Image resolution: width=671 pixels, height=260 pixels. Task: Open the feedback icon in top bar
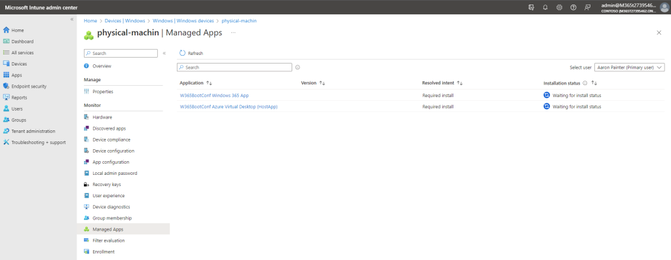click(588, 7)
